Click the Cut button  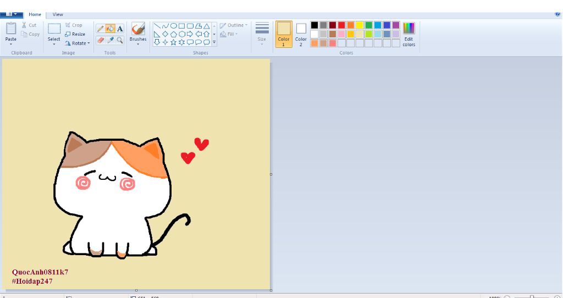coord(29,25)
